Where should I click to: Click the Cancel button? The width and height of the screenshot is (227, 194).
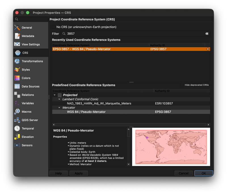(184, 173)
